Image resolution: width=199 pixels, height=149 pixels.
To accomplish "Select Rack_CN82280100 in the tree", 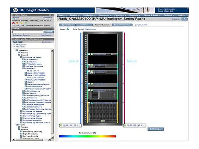I will point(36,80).
